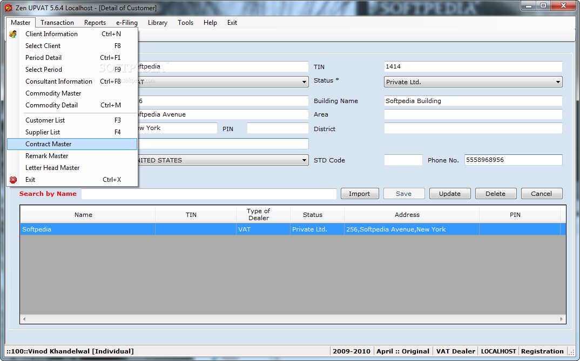Image resolution: width=580 pixels, height=361 pixels.
Task: Click the Search by Name field
Action: 209,194
